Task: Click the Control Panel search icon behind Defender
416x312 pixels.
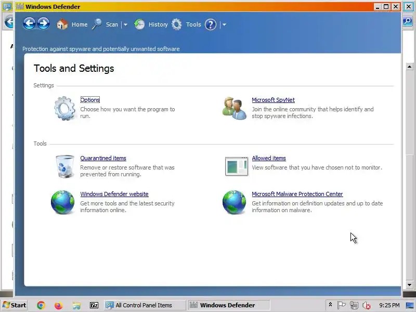Action: click(407, 21)
